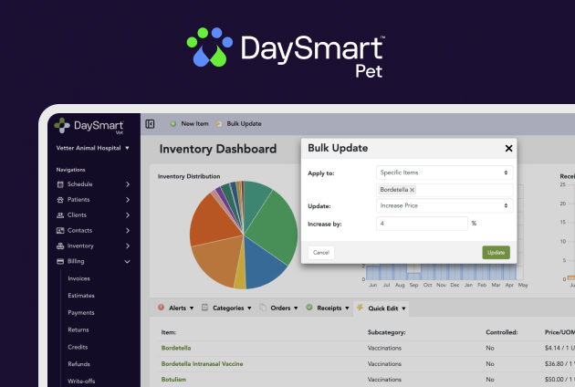
Task: Click the large green pie chart slice
Action: tap(275, 227)
